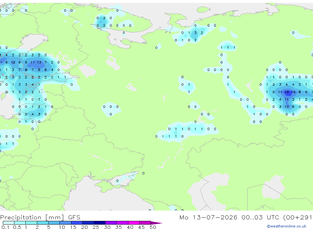The width and height of the screenshot is (313, 229).
Task: Click the '45' legend scale label
Action: (x=141, y=227)
